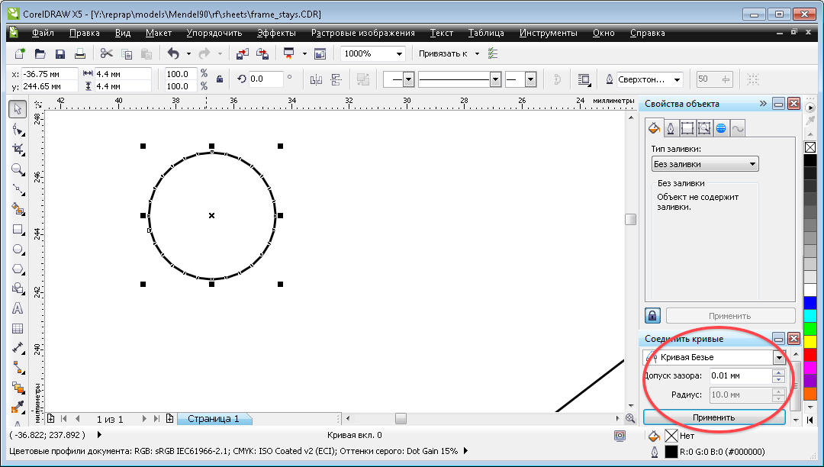824x467 pixels.
Task: Open the Привязать к dropdown
Action: click(x=477, y=54)
